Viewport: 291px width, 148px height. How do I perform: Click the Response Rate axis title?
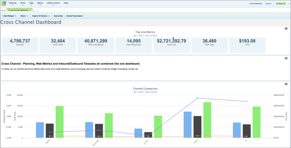point(4,116)
